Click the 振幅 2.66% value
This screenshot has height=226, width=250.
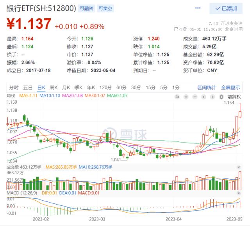(x=28, y=62)
